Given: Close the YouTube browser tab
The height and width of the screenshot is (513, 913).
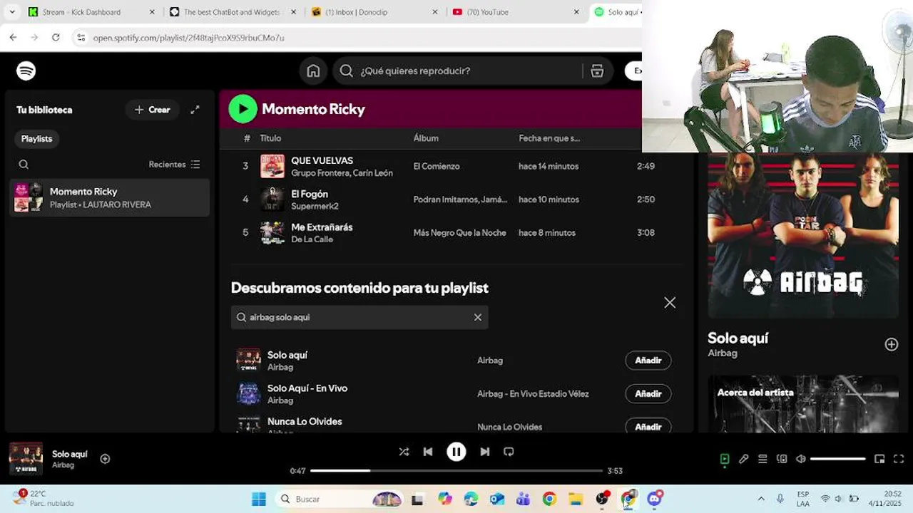Looking at the screenshot, I should coord(576,12).
